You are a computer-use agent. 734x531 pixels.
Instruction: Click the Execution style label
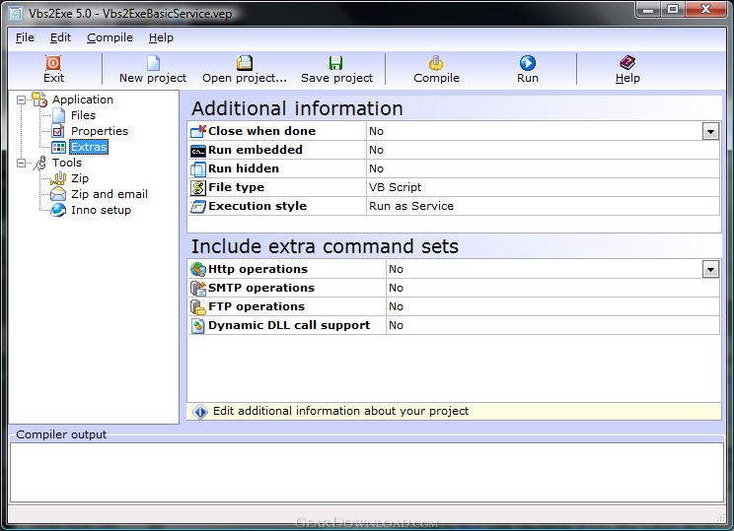click(x=257, y=206)
